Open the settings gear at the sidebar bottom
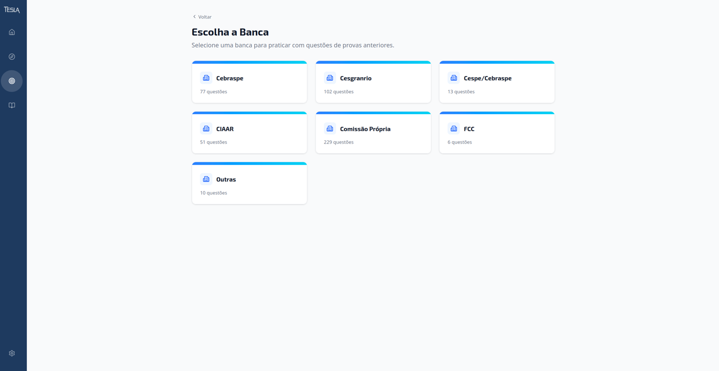 [11, 353]
